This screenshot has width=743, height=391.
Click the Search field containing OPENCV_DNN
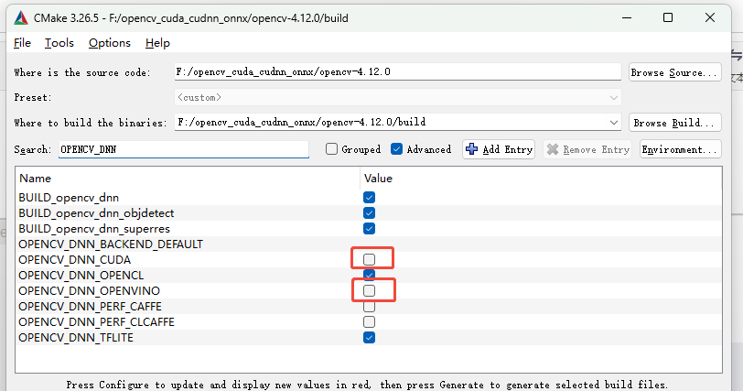(x=181, y=149)
